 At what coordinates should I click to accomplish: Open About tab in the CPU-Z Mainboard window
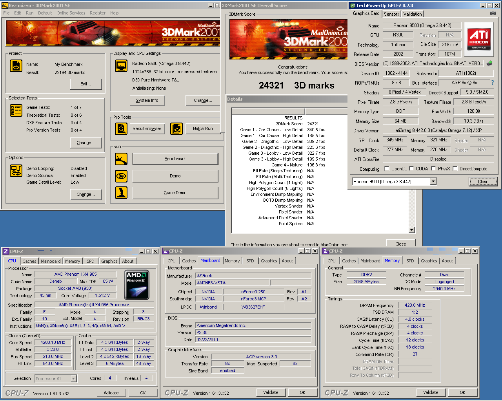[x=287, y=261]
